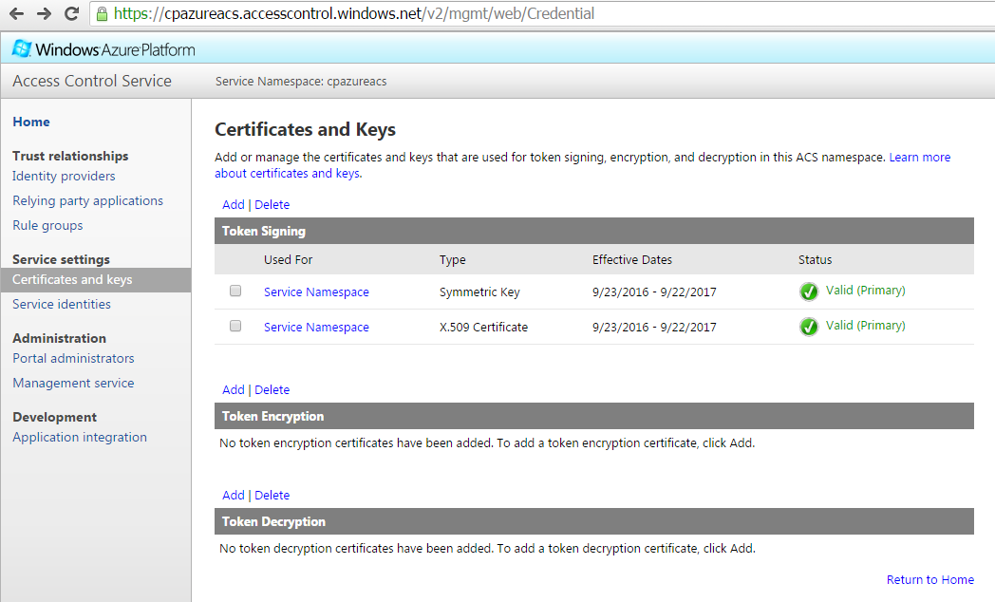The width and height of the screenshot is (995, 602).
Task: Open Service Namespace link for X.509 Certificate
Action: click(316, 327)
